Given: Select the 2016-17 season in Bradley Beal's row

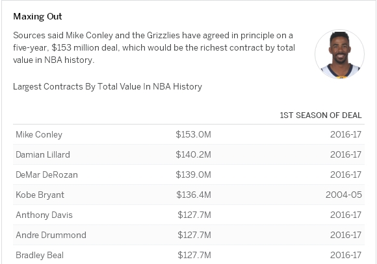Looking at the screenshot, I should point(346,255).
